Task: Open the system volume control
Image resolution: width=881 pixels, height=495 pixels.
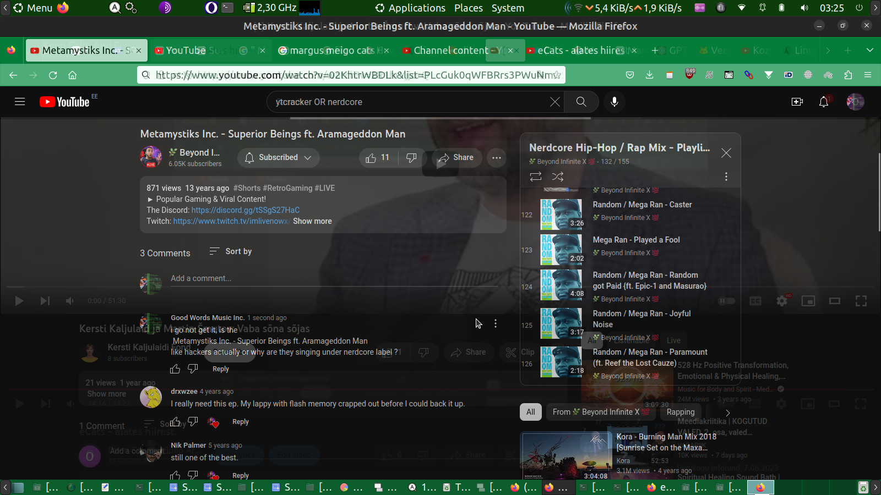Action: [x=804, y=8]
